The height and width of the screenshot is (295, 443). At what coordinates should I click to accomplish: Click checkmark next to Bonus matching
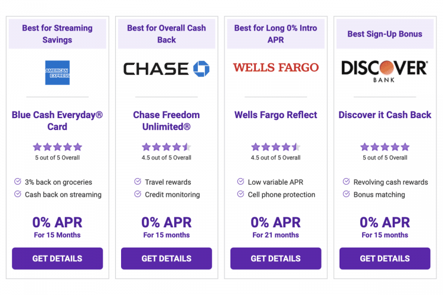tap(347, 194)
